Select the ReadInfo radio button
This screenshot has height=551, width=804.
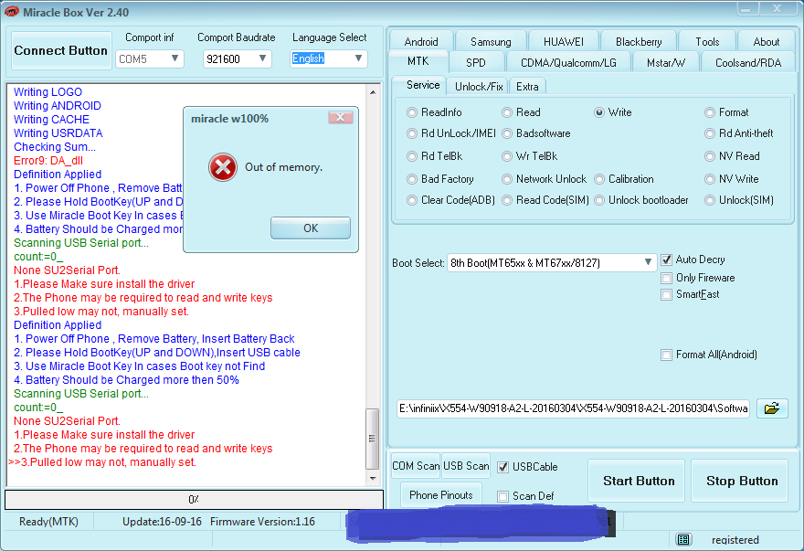point(412,111)
